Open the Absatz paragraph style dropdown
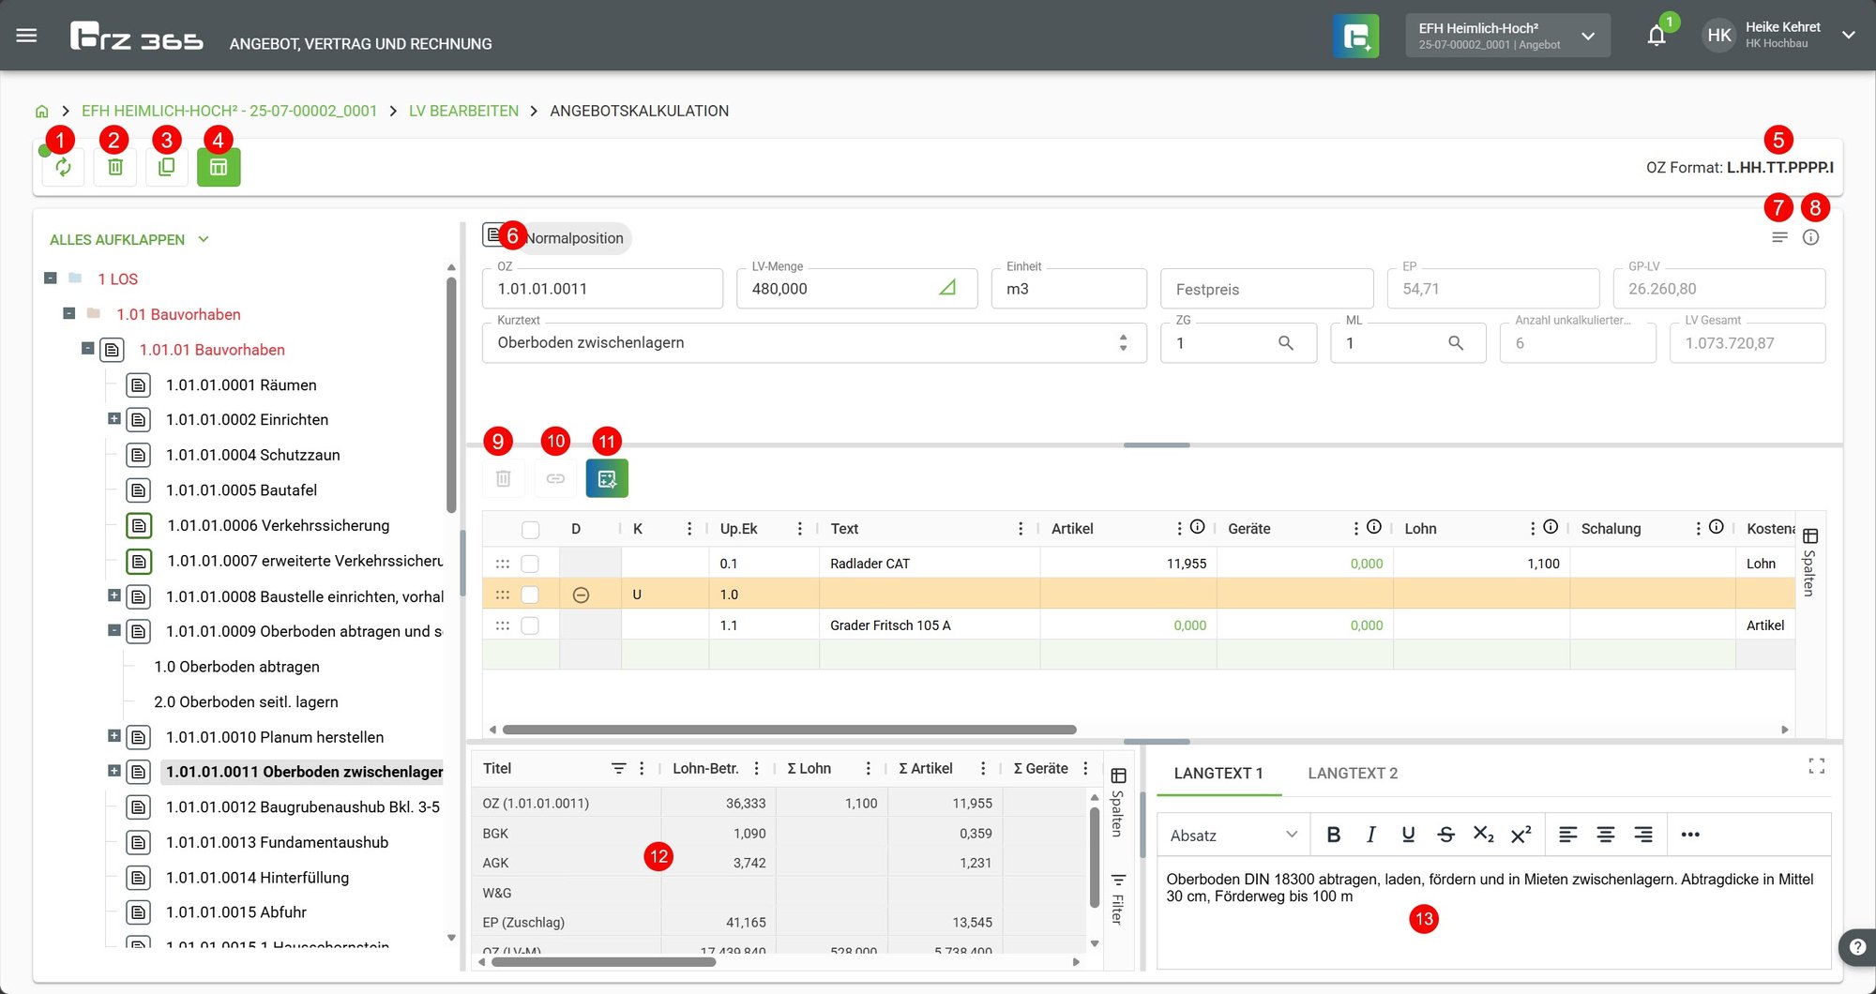The height and width of the screenshot is (994, 1876). point(1233,835)
